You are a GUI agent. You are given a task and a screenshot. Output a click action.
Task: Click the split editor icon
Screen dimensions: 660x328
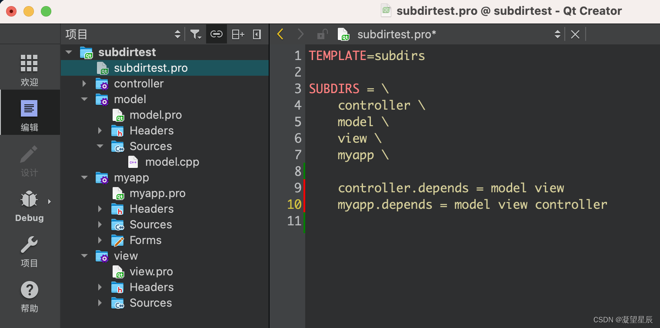pyautogui.click(x=238, y=34)
